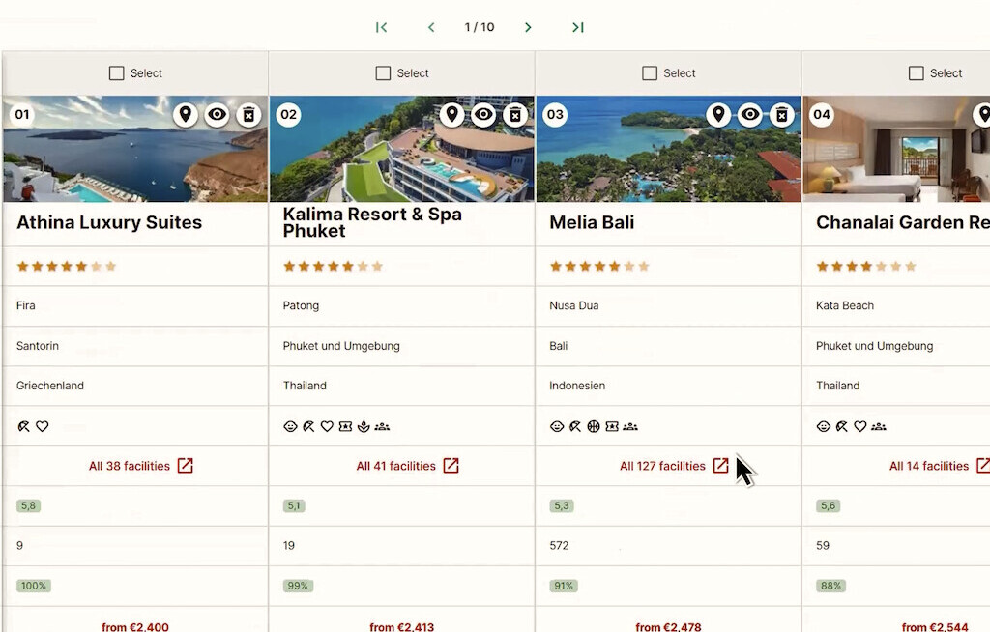
Task: Delete Athina Luxury Suites from comparison
Action: [248, 115]
